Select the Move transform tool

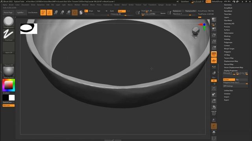[x=56, y=13]
